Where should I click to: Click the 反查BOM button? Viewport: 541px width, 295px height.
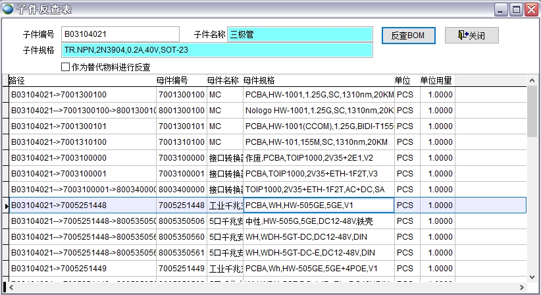click(407, 35)
